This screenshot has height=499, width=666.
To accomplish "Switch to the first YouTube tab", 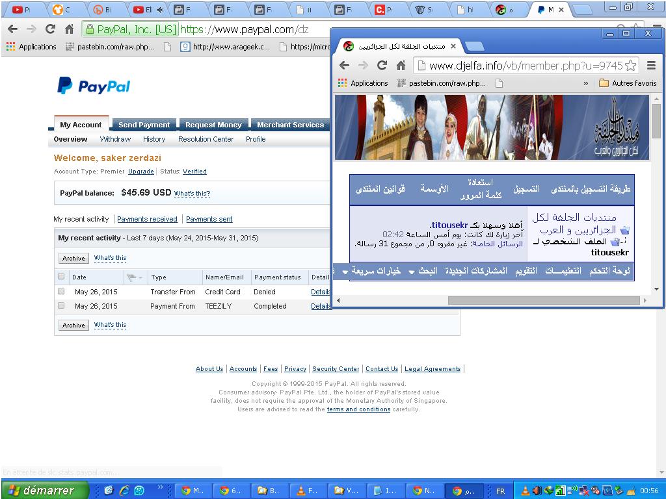I will pos(22,9).
